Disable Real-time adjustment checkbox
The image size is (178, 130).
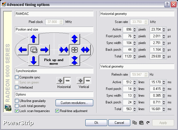[x=57, y=111]
